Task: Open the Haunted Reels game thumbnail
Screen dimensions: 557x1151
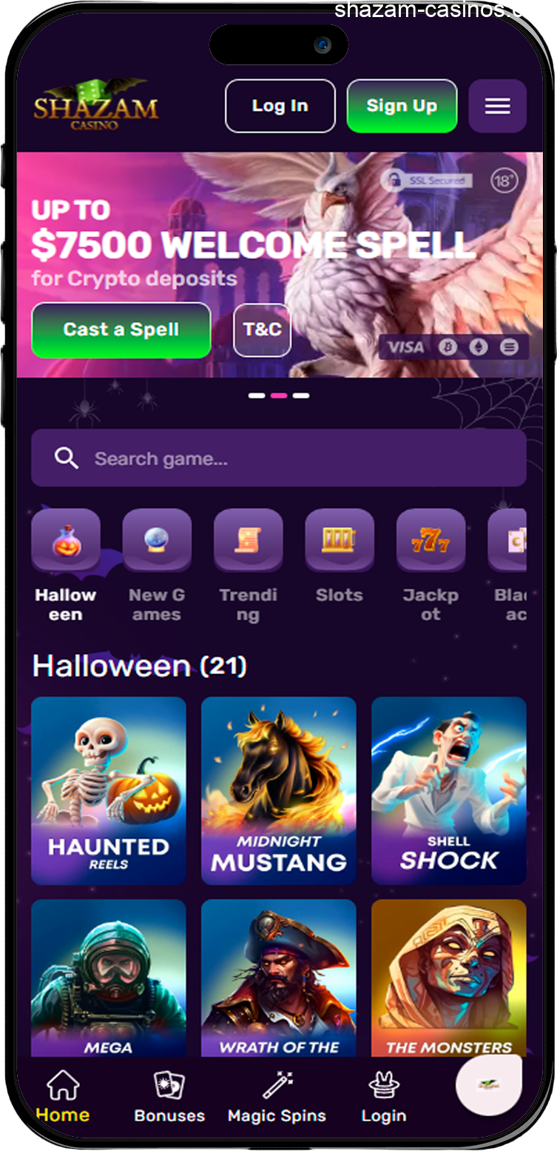Action: [x=109, y=791]
